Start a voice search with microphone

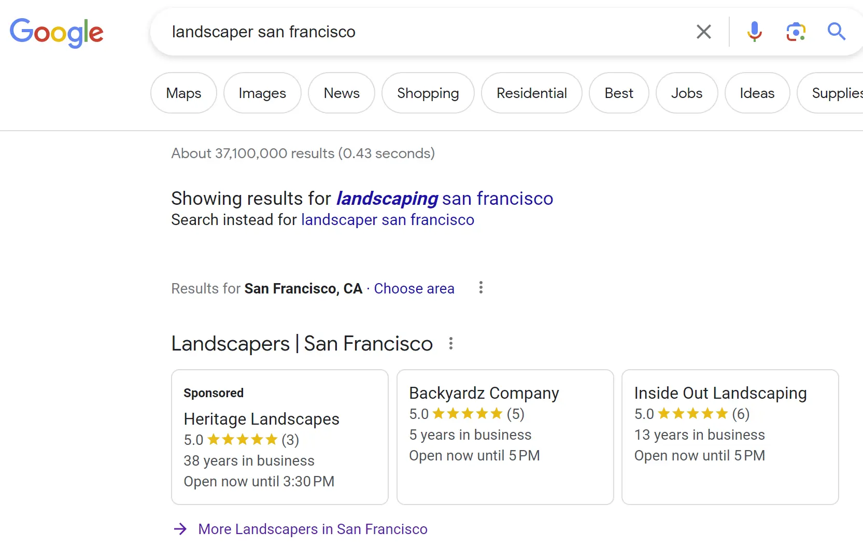pos(754,32)
